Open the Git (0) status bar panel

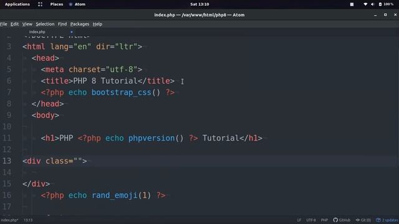pyautogui.click(x=363, y=220)
